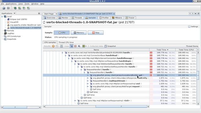Image resolution: width=201 pixels, height=113 pixels.
Task: Click the red bar in JerseyInvocation$Builder.get row
Action: click(x=151, y=75)
